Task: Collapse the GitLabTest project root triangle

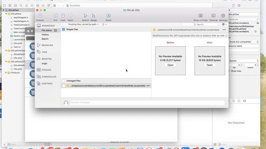Action: [3, 10]
